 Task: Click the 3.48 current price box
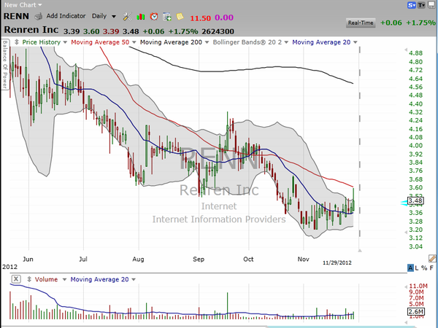coord(415,200)
